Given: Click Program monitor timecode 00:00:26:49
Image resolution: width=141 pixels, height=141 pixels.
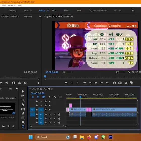Looking at the screenshot, I should point(52,72).
